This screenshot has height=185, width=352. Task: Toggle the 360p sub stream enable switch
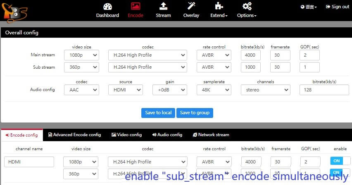pos(340,173)
